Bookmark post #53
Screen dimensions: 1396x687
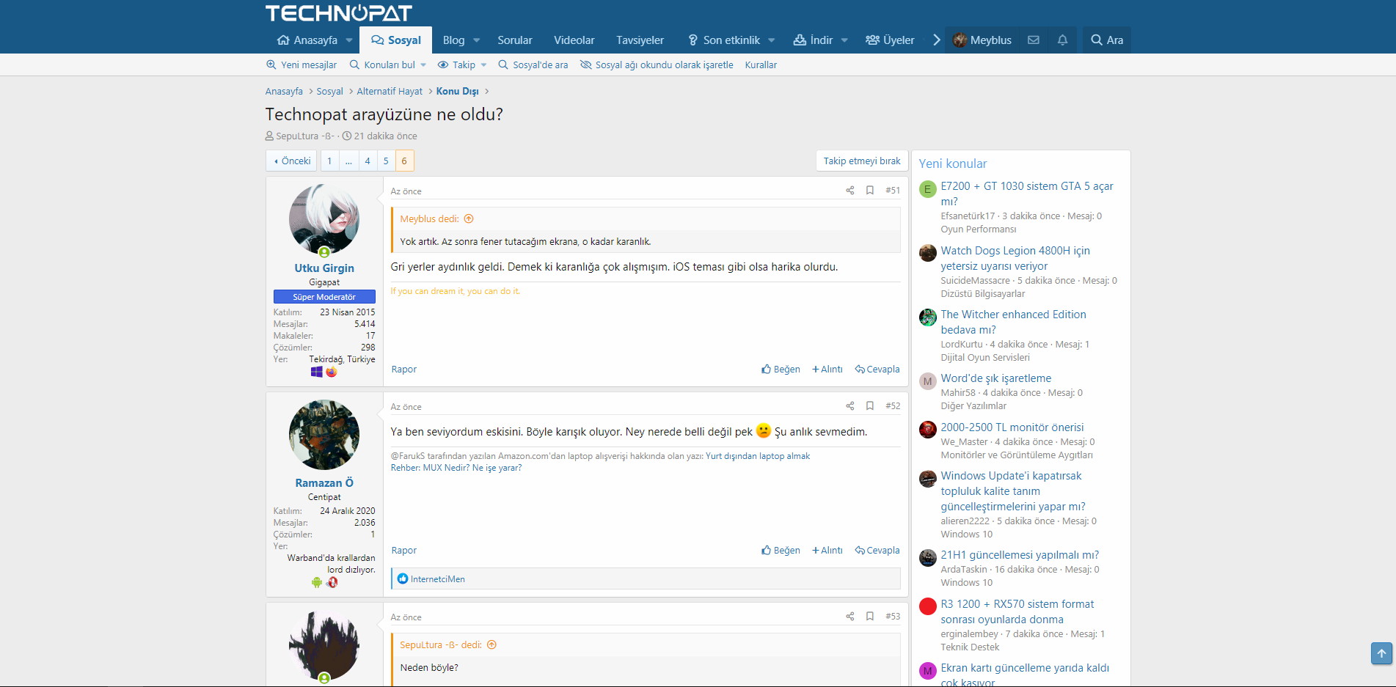(870, 617)
